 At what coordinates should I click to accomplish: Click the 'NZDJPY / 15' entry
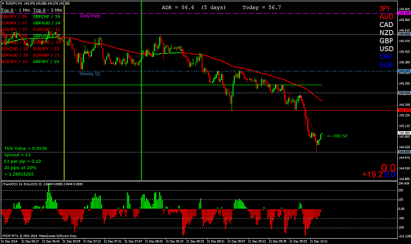tap(14, 62)
